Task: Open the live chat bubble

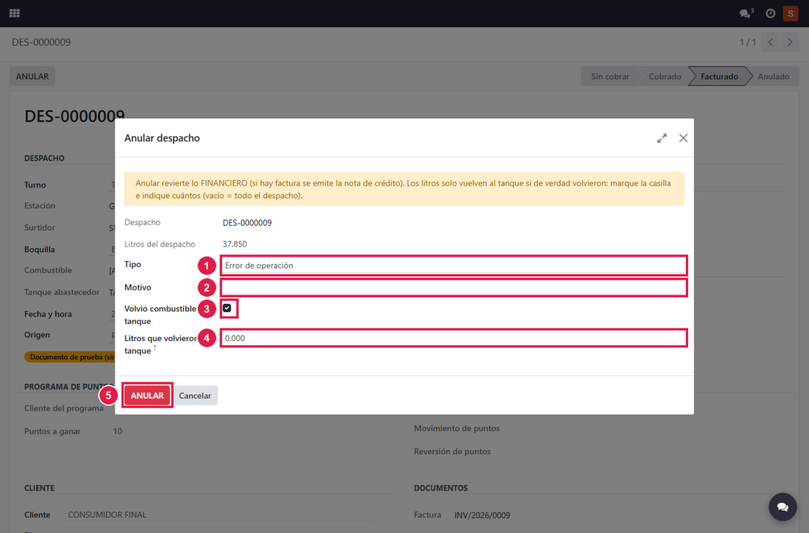Action: (783, 507)
